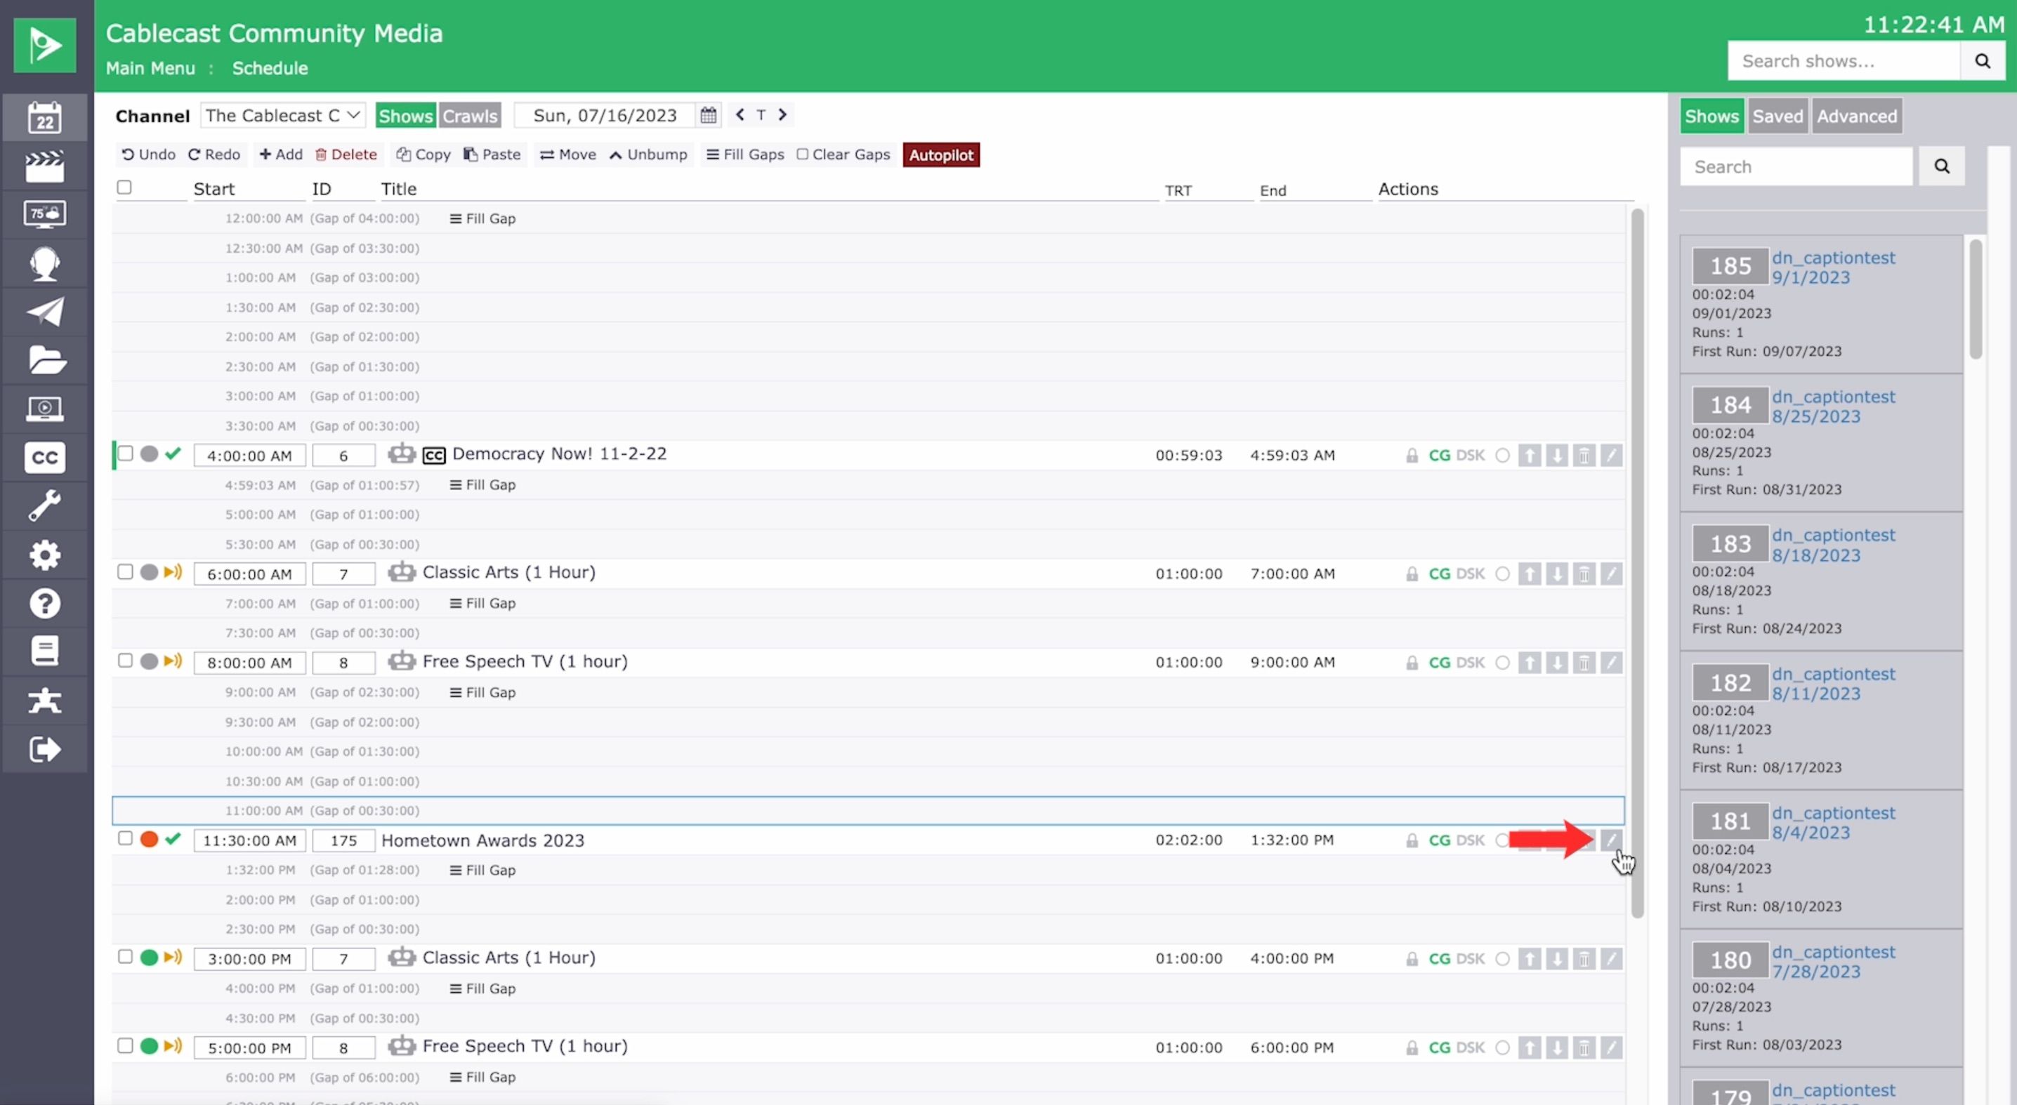Open dn_captiontest 9/1/2023 show link
2017x1105 pixels.
(x=1833, y=267)
